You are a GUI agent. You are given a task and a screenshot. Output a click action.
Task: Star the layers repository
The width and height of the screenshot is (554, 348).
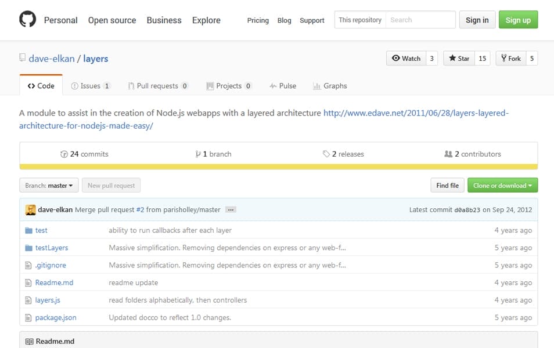pos(459,59)
